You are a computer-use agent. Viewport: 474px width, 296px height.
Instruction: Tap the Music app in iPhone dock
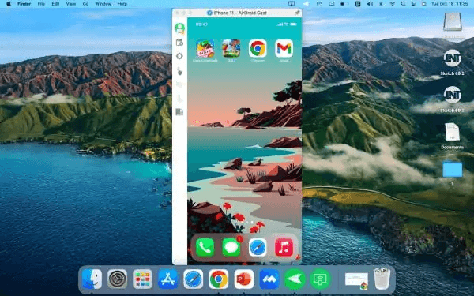click(284, 247)
